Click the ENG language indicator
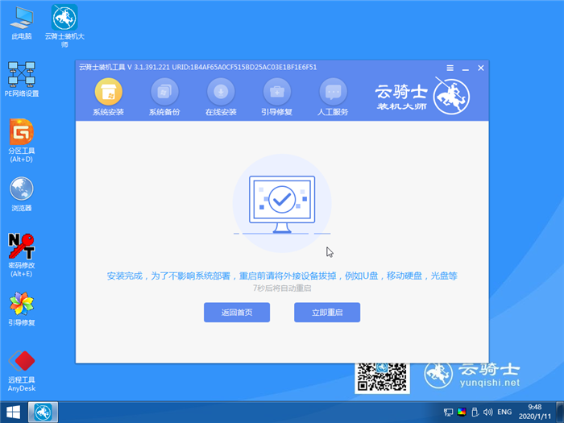564x423 pixels. [x=504, y=413]
